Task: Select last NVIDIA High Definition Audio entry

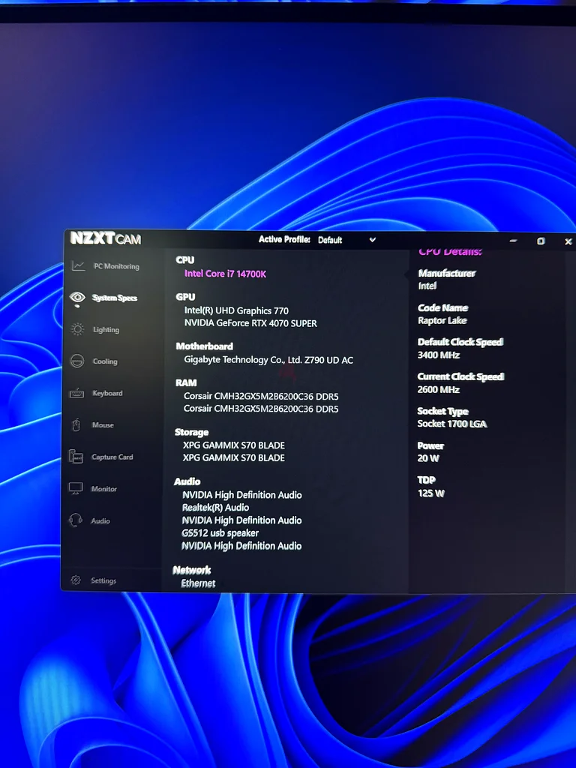Action: click(241, 546)
